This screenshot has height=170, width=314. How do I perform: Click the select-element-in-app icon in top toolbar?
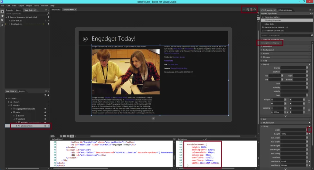coord(248,9)
